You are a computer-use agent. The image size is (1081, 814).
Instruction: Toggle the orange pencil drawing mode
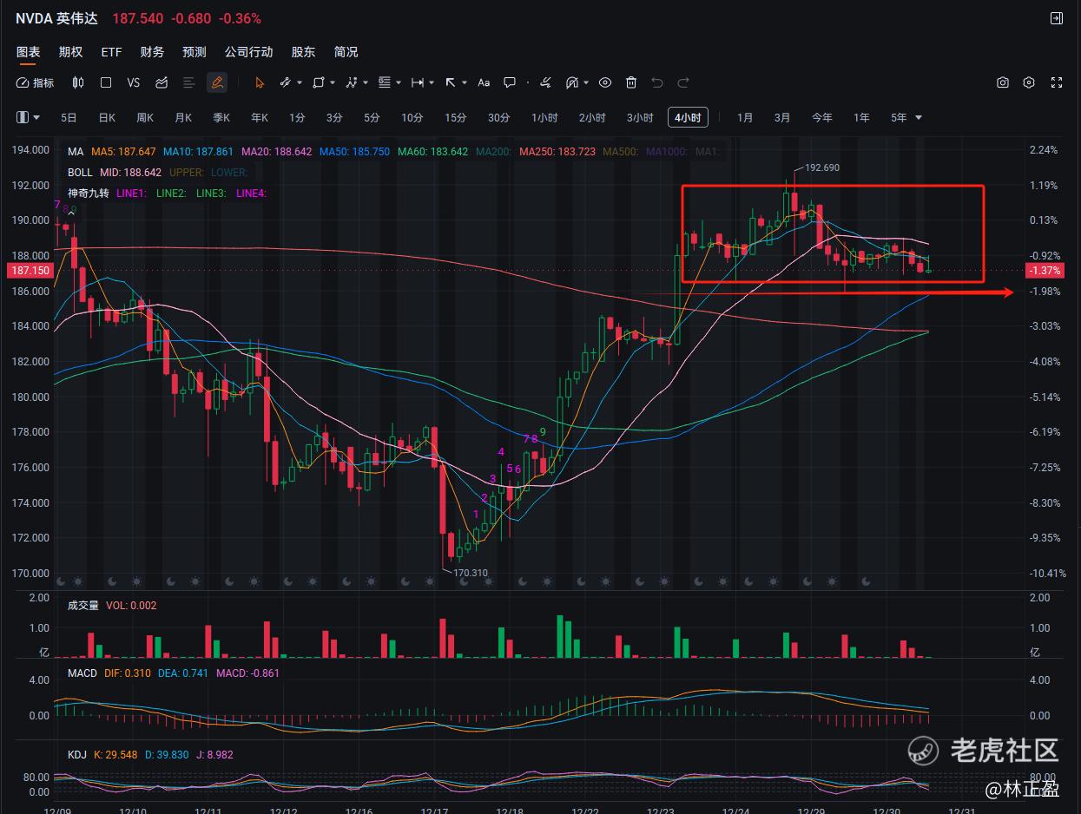coord(217,82)
